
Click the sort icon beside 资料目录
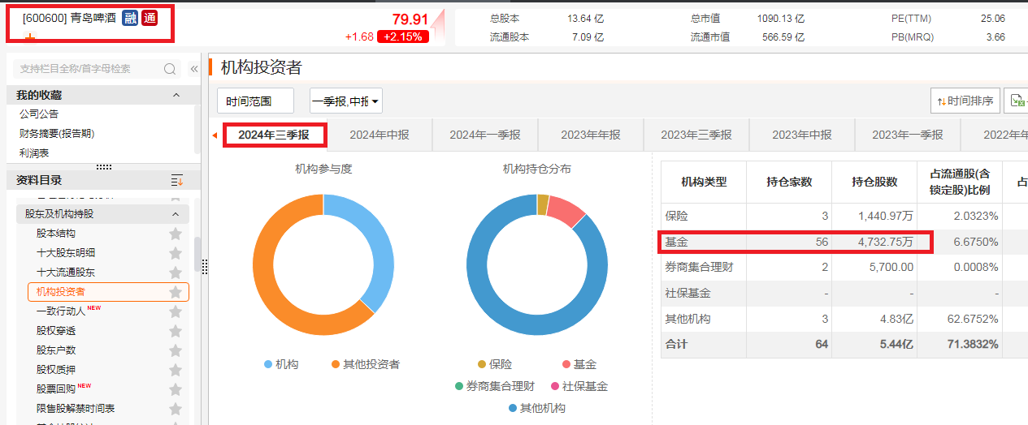[177, 180]
